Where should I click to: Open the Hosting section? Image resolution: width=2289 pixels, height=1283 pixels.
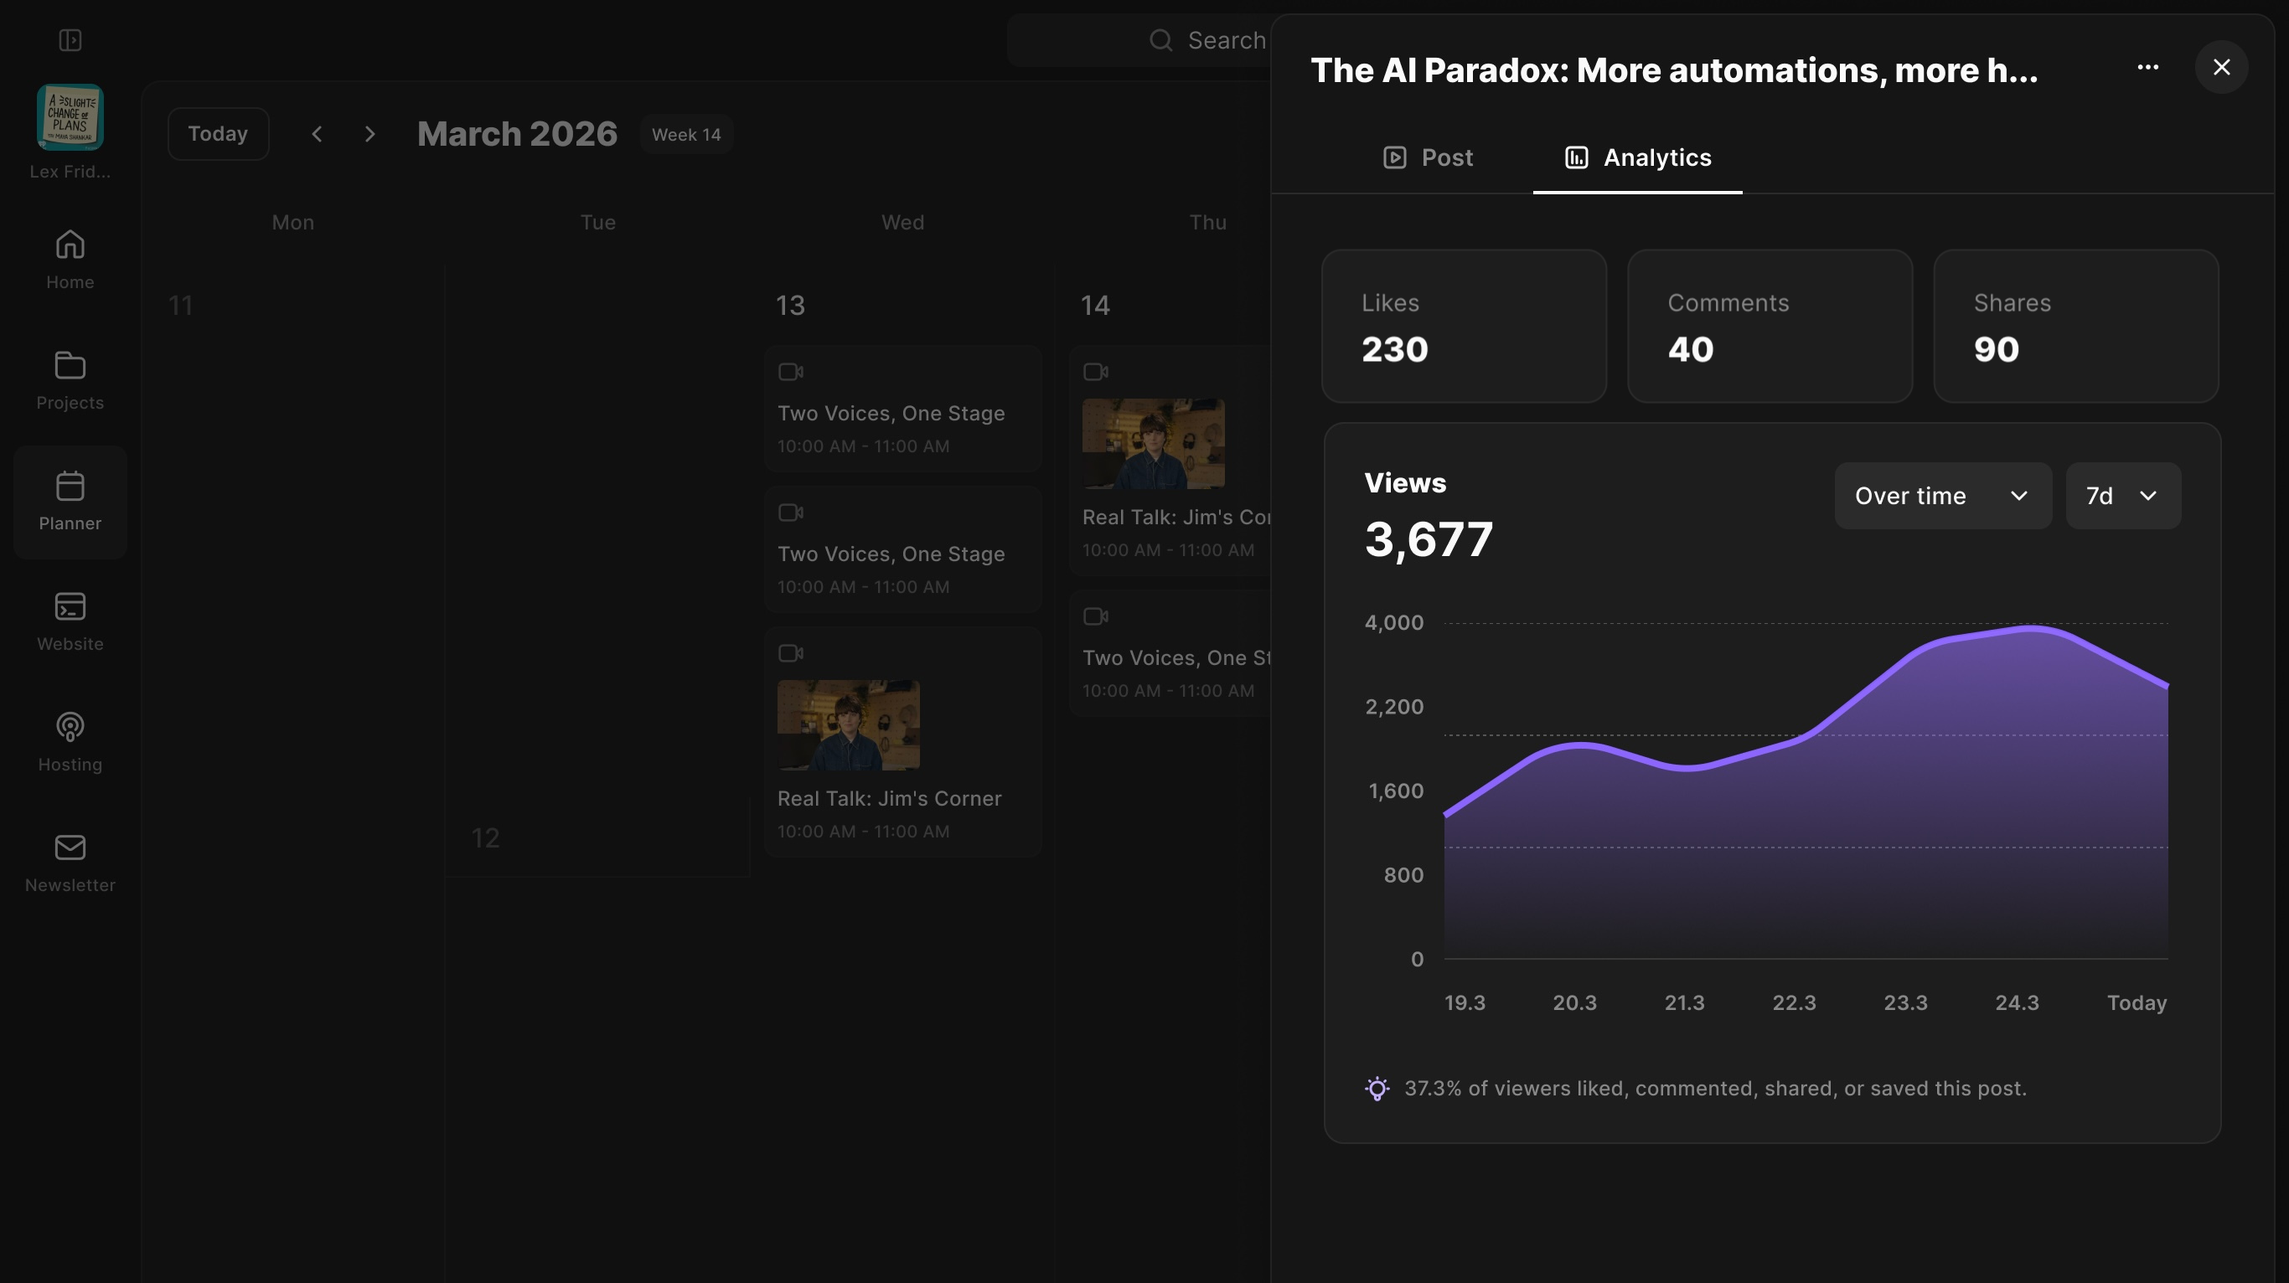point(70,742)
